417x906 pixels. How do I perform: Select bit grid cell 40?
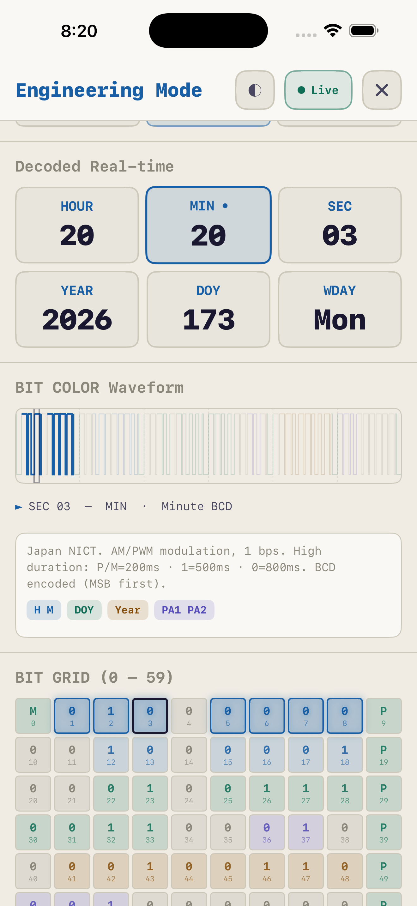33,871
